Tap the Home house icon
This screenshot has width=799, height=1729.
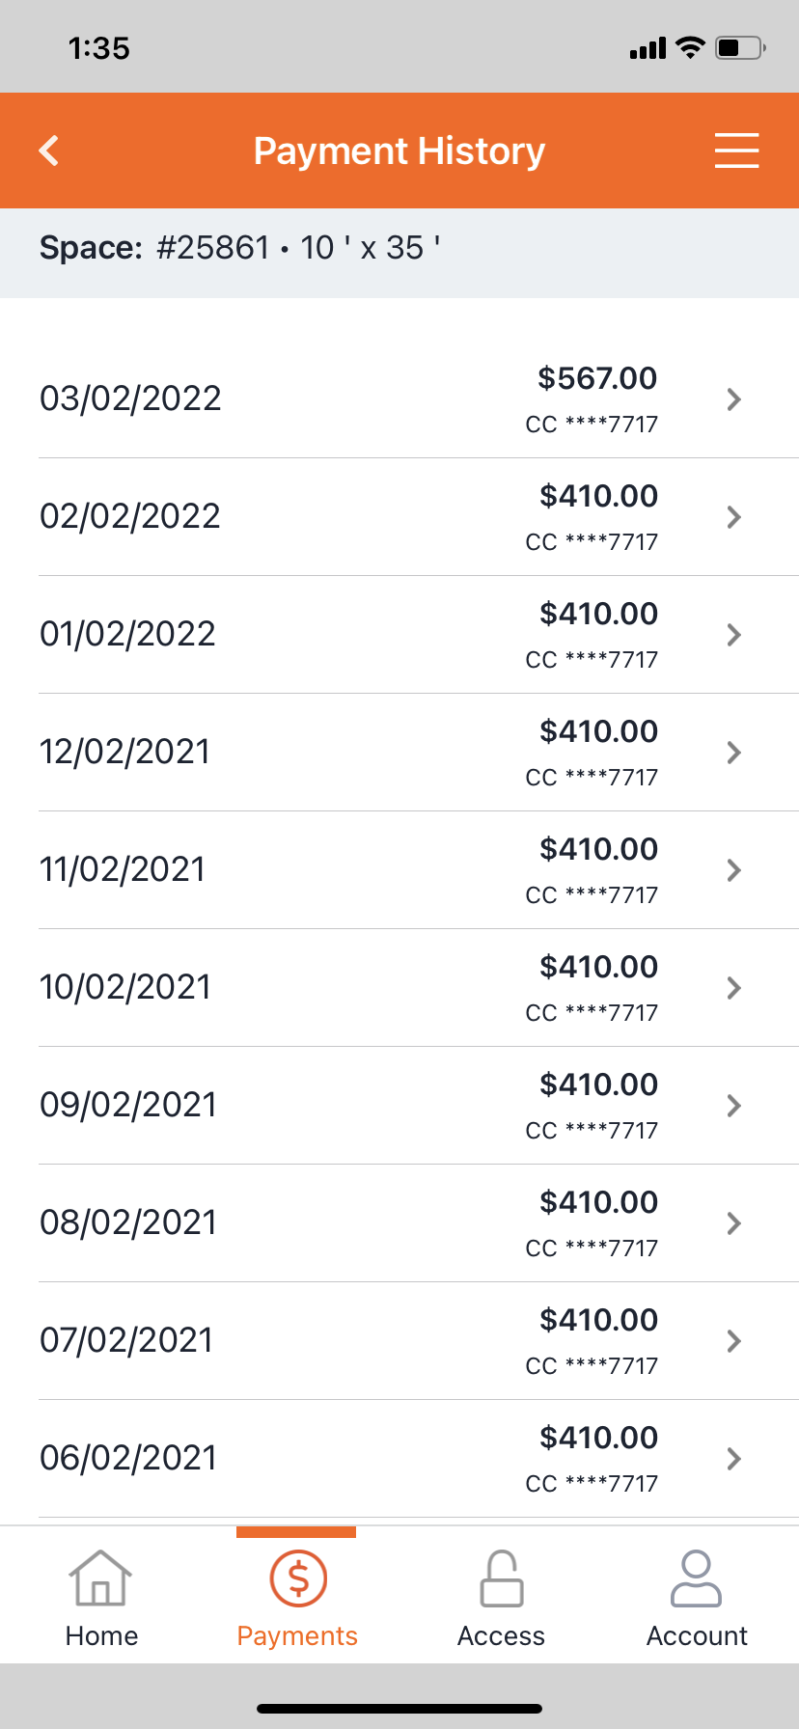[101, 1578]
